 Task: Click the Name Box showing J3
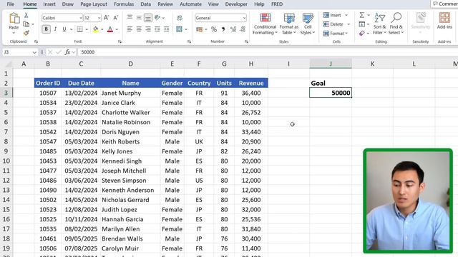(20, 52)
